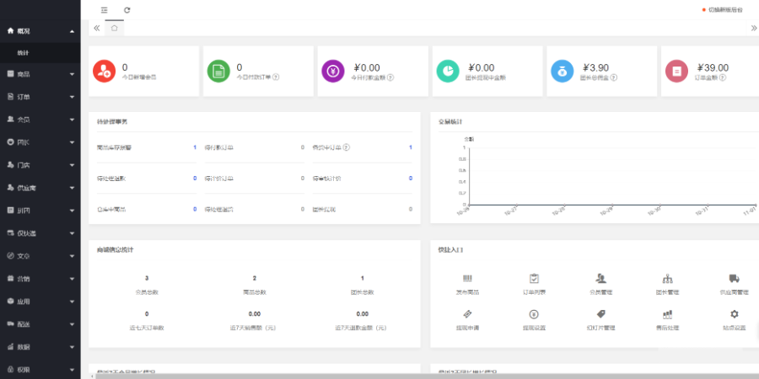Open the 应用 sidebar menu
Screen dimensions: 759x379
40,302
